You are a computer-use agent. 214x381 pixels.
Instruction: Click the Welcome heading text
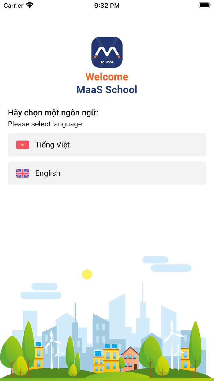[107, 77]
